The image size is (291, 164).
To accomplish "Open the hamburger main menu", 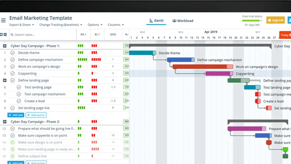I will (x=3, y=21).
